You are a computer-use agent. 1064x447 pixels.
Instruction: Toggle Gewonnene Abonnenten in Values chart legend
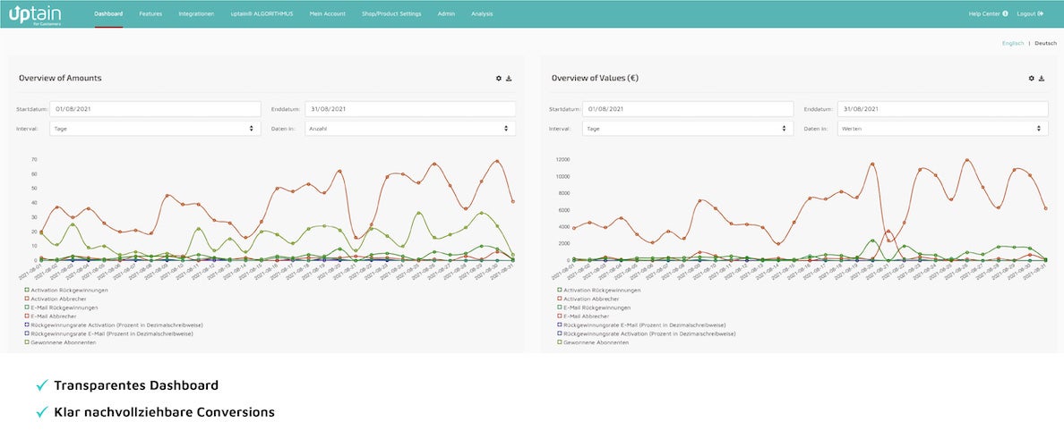(x=559, y=342)
